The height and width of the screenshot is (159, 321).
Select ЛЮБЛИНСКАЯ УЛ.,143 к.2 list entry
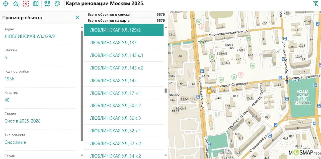click(124, 68)
